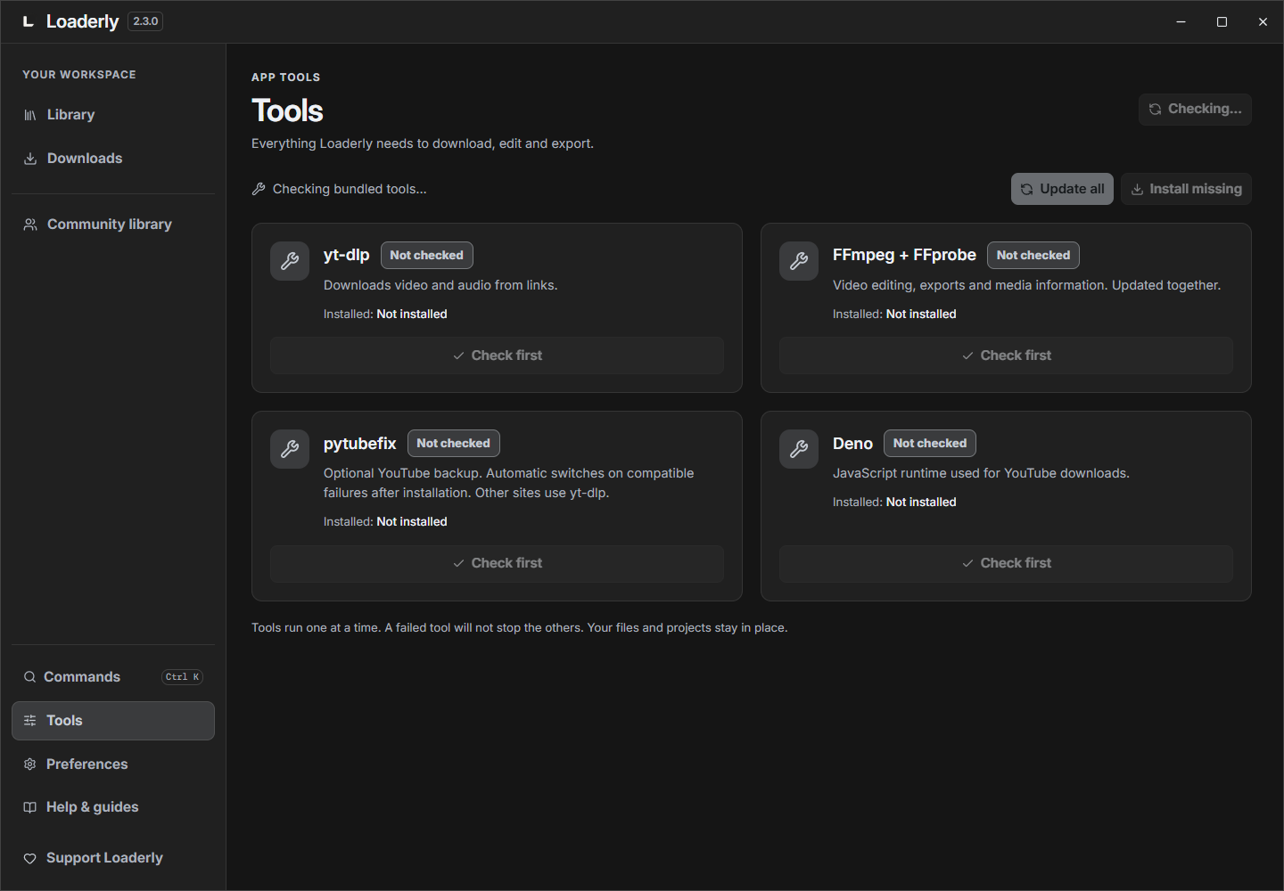Click the 'Tools run one at a time' note
This screenshot has width=1284, height=891.
tap(520, 628)
